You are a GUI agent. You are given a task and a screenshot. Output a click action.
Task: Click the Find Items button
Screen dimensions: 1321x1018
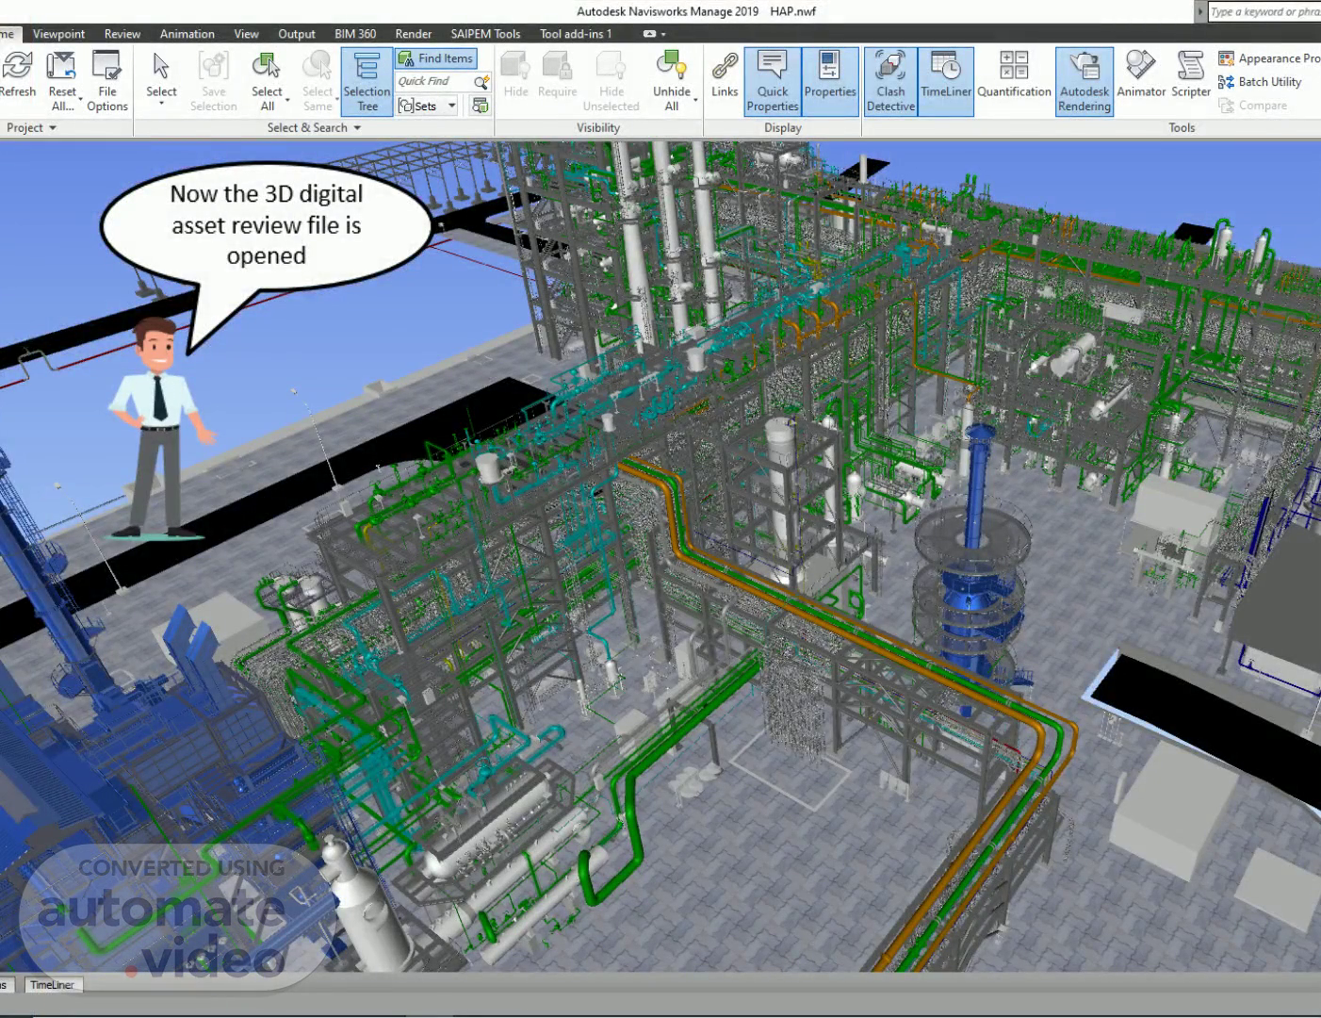(x=436, y=58)
